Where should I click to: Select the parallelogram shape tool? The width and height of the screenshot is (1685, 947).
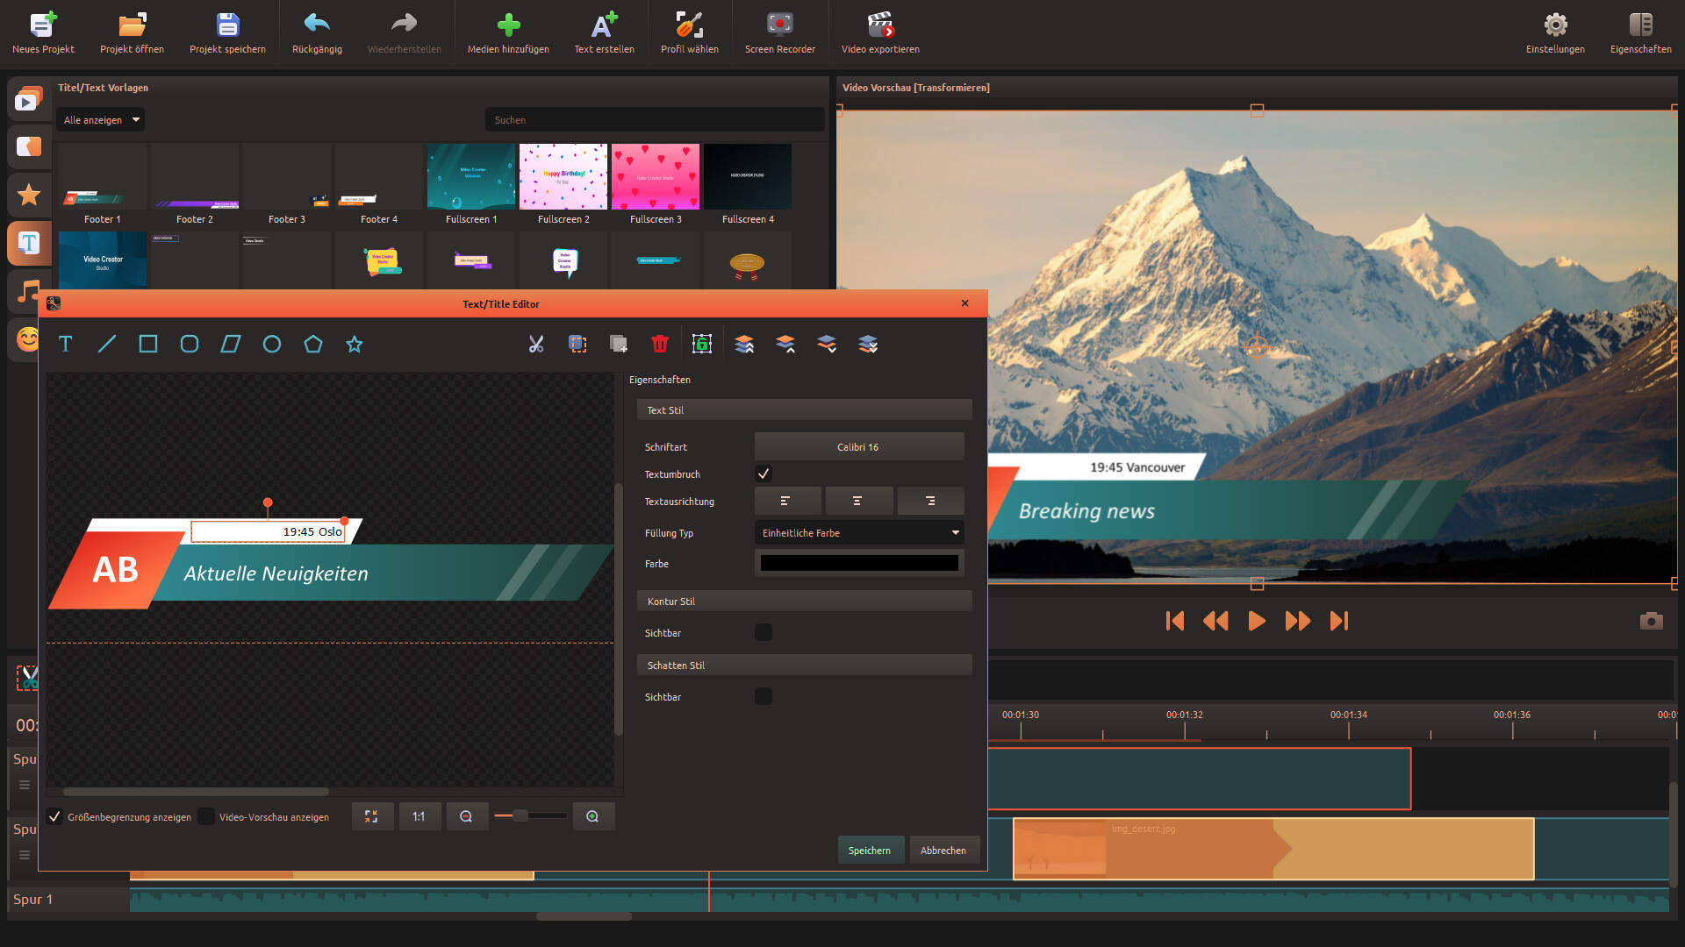231,344
